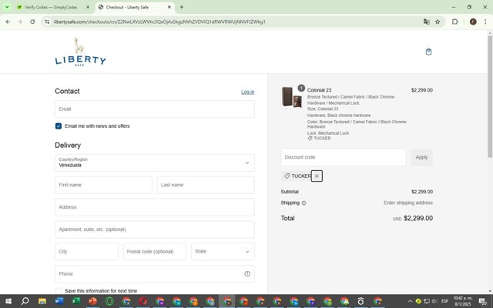The width and height of the screenshot is (493, 308).
Task: Open Windows search from taskbar
Action: [25, 301]
